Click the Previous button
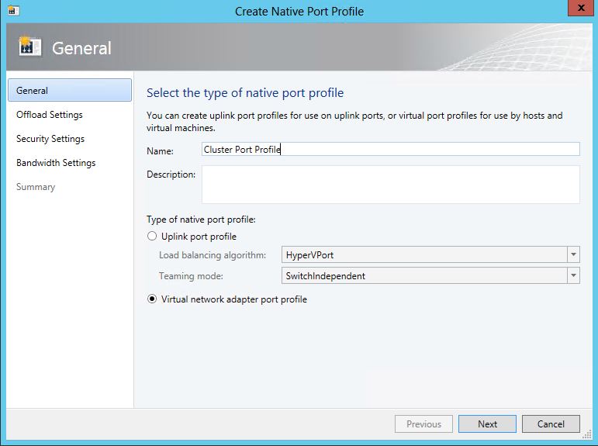Screen dimensions: 598x446 (x=423, y=424)
